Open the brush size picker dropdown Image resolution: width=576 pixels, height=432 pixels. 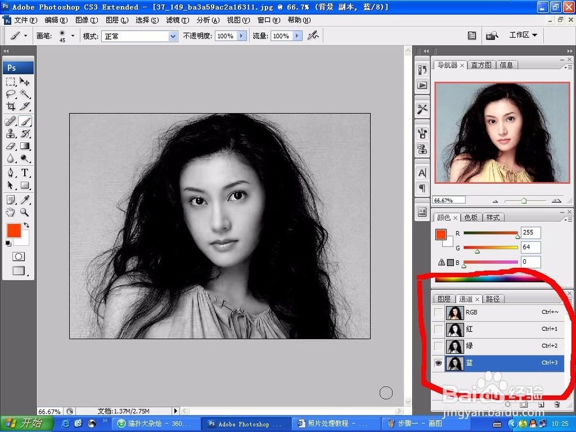click(x=71, y=36)
